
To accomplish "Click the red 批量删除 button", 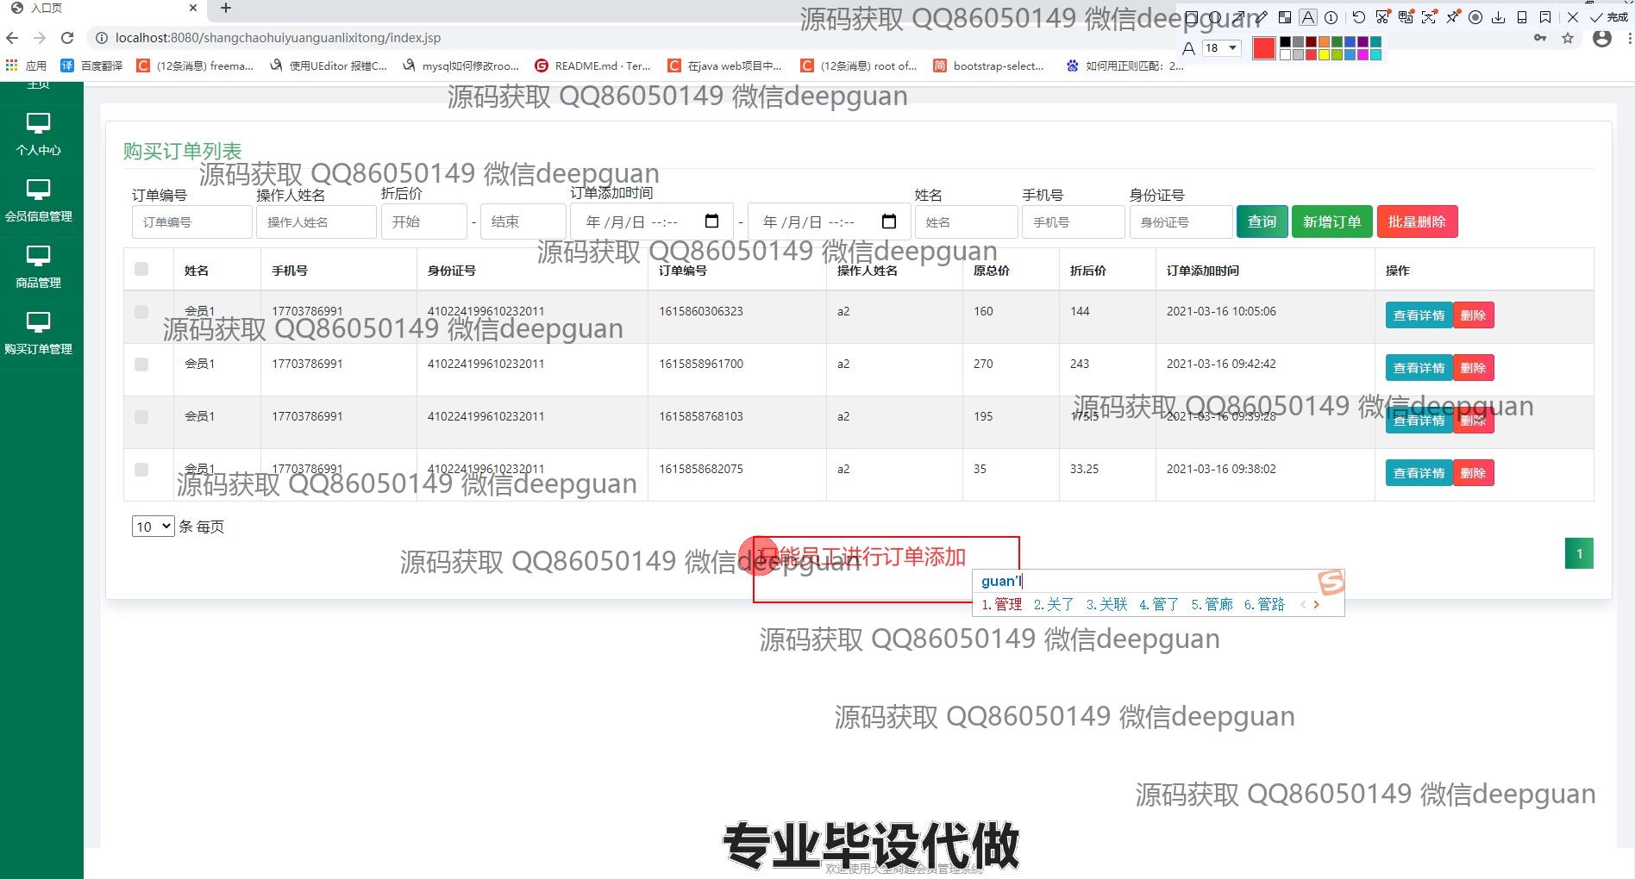I will coord(1417,221).
